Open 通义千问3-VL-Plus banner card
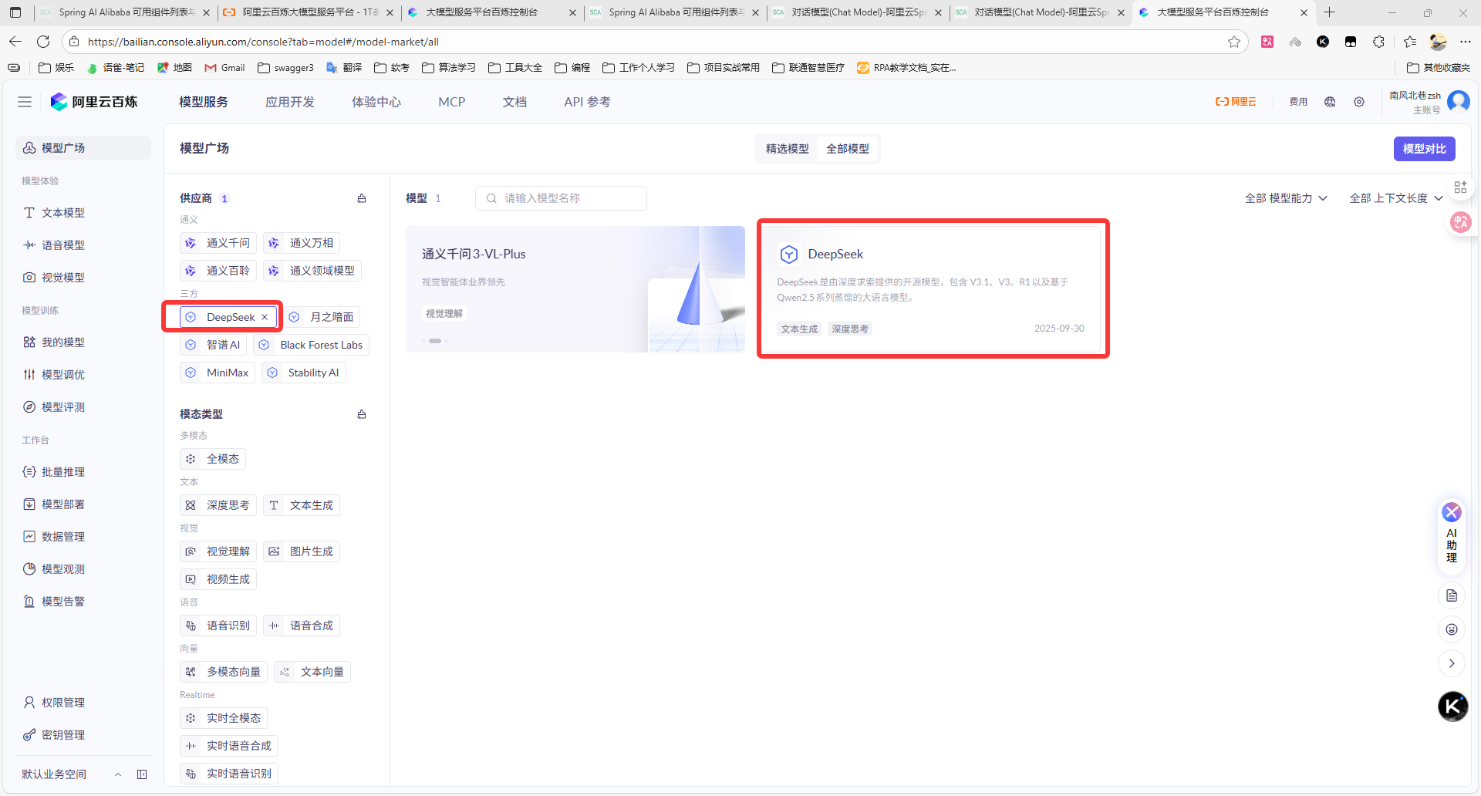Viewport: 1481px width, 796px height. tap(575, 289)
